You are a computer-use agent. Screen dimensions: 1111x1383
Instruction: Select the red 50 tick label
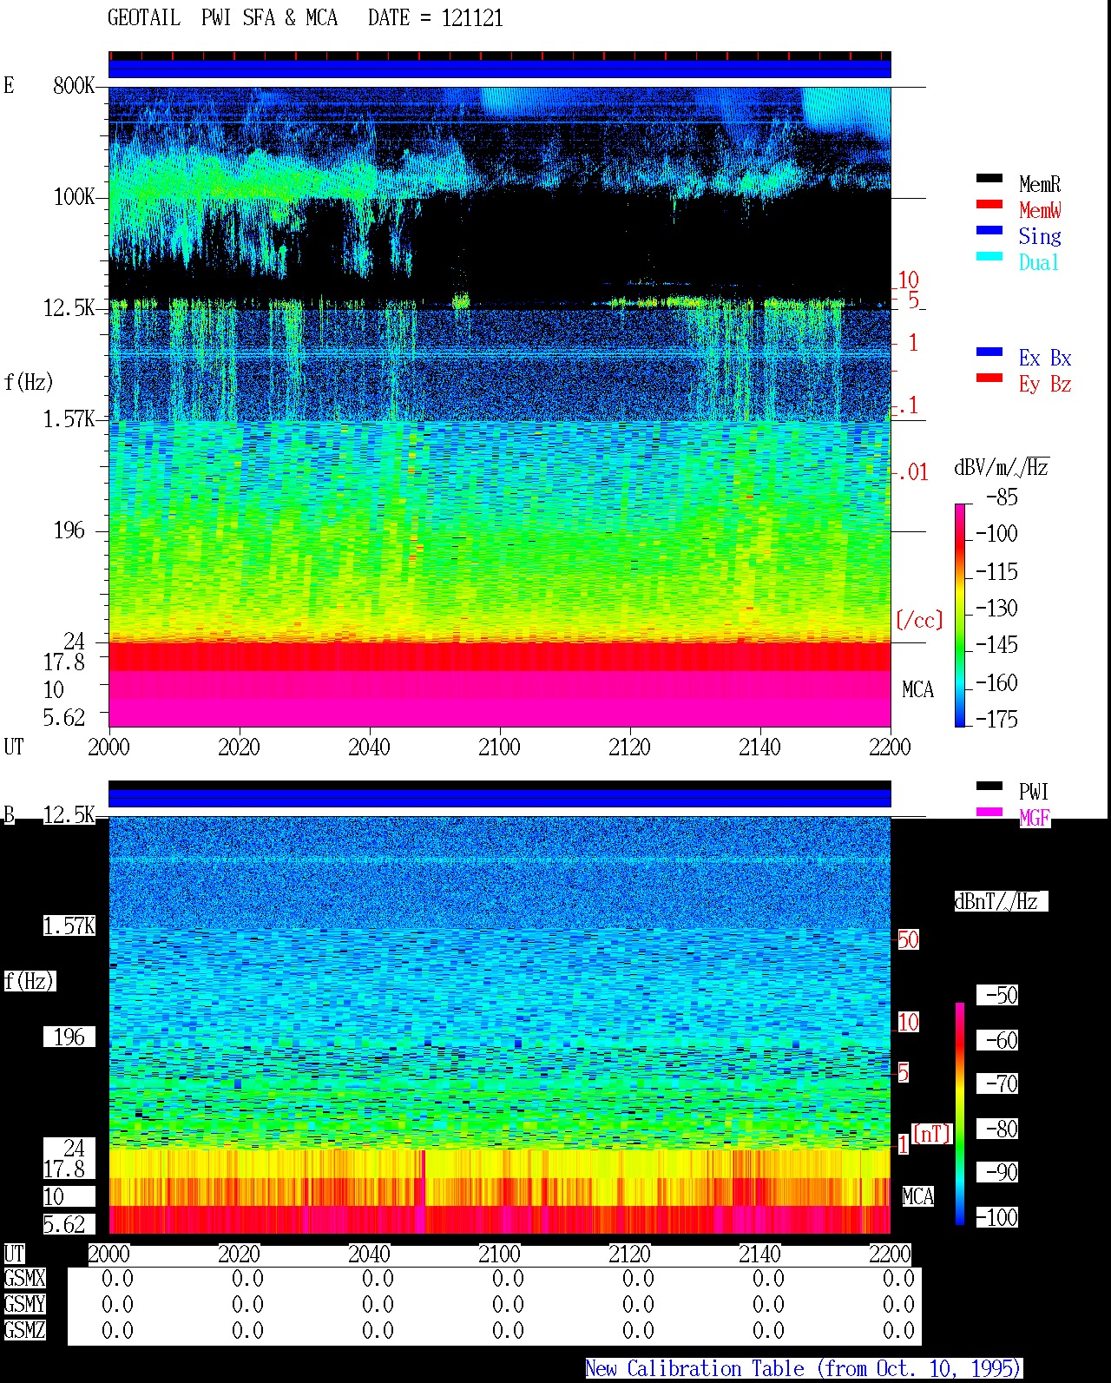pos(908,940)
